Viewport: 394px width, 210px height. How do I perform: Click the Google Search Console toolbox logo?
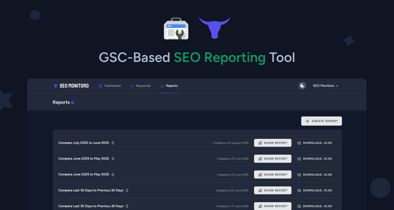click(176, 28)
